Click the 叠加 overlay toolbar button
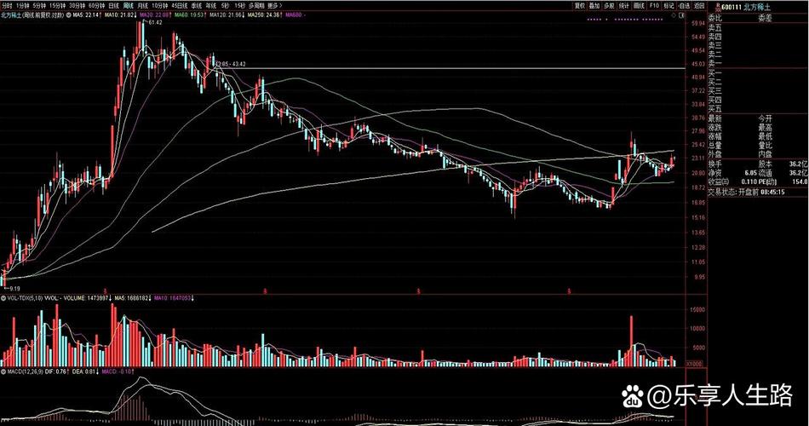 (x=595, y=5)
